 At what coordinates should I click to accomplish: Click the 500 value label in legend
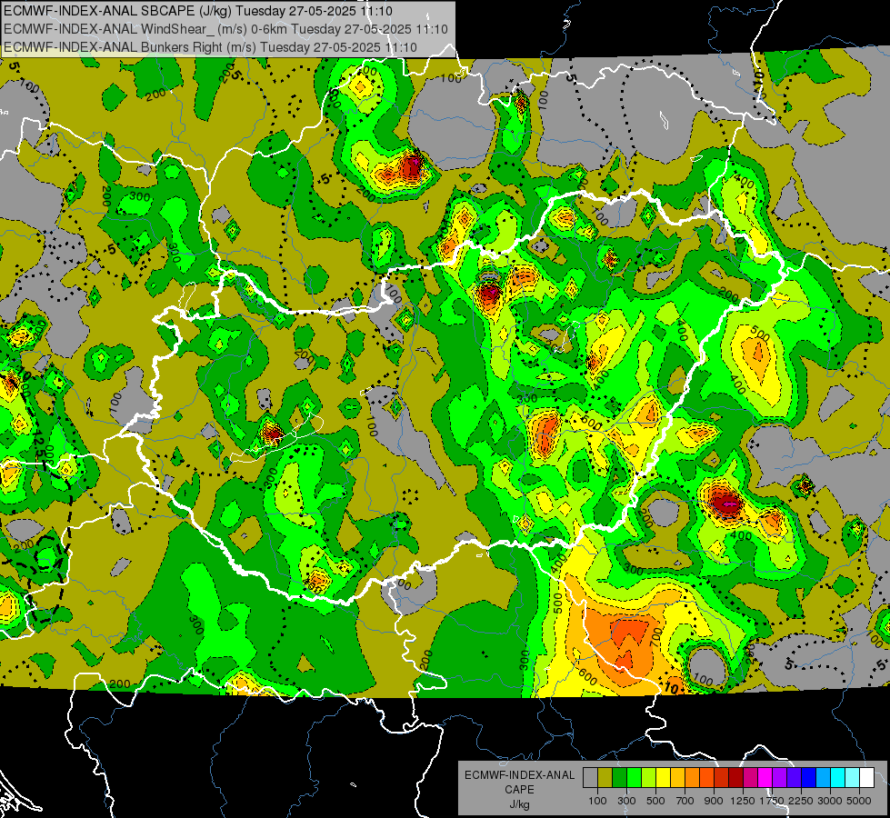(x=655, y=801)
